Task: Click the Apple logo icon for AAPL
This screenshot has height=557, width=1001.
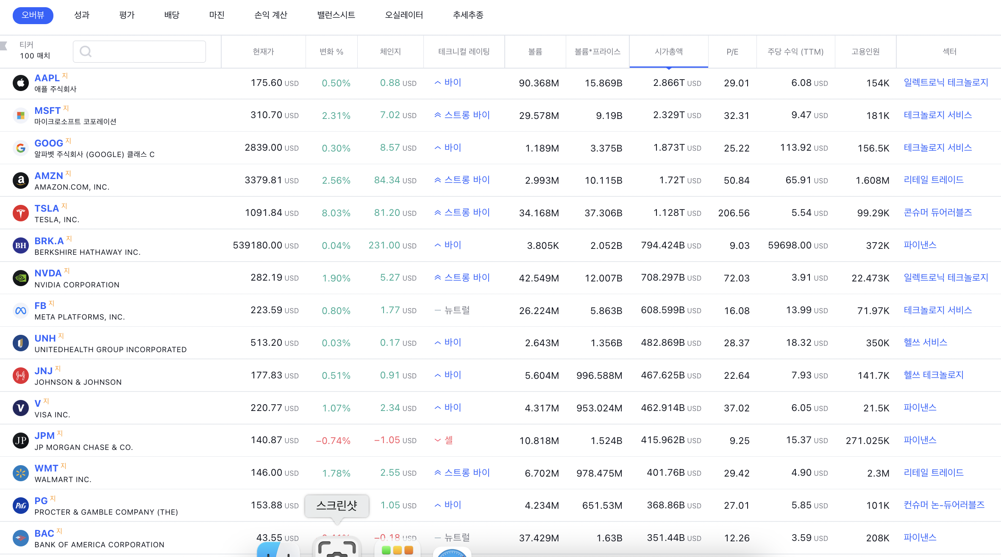Action: coord(20,83)
